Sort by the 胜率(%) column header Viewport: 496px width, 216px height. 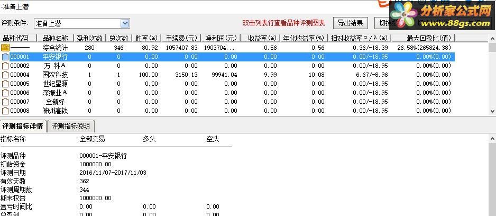coord(146,38)
